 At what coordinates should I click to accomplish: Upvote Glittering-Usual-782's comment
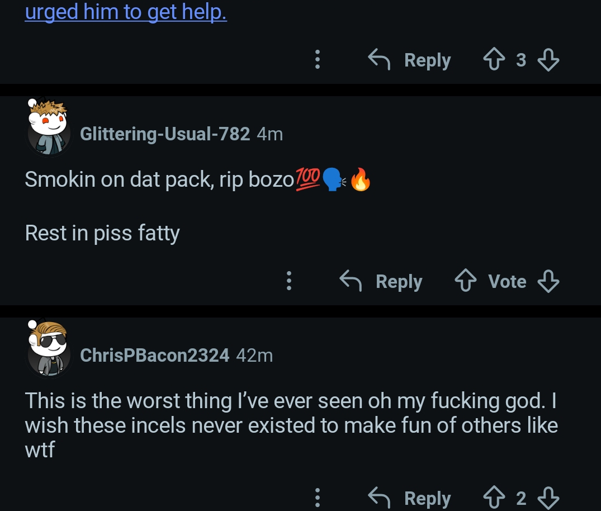[x=466, y=281]
